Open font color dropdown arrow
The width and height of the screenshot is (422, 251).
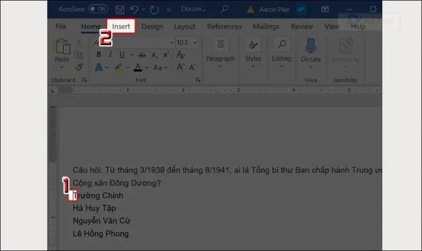point(147,67)
